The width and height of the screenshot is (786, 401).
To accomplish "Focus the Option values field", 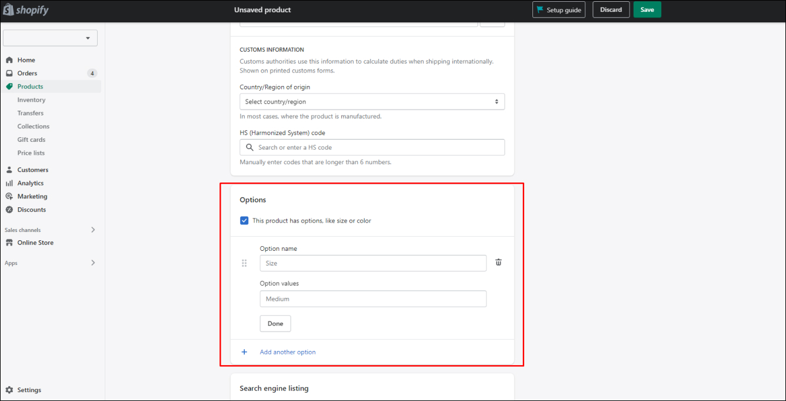I will (x=373, y=299).
